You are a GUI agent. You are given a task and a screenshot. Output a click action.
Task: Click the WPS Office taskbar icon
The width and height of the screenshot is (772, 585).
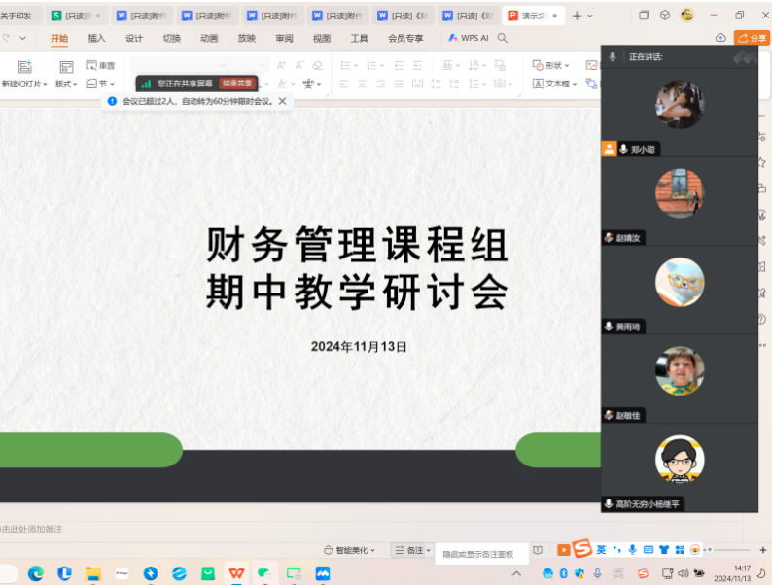tap(236, 573)
